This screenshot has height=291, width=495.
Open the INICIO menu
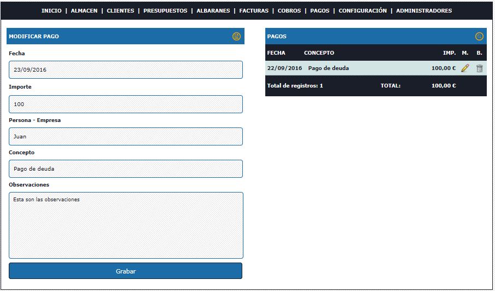tap(51, 11)
